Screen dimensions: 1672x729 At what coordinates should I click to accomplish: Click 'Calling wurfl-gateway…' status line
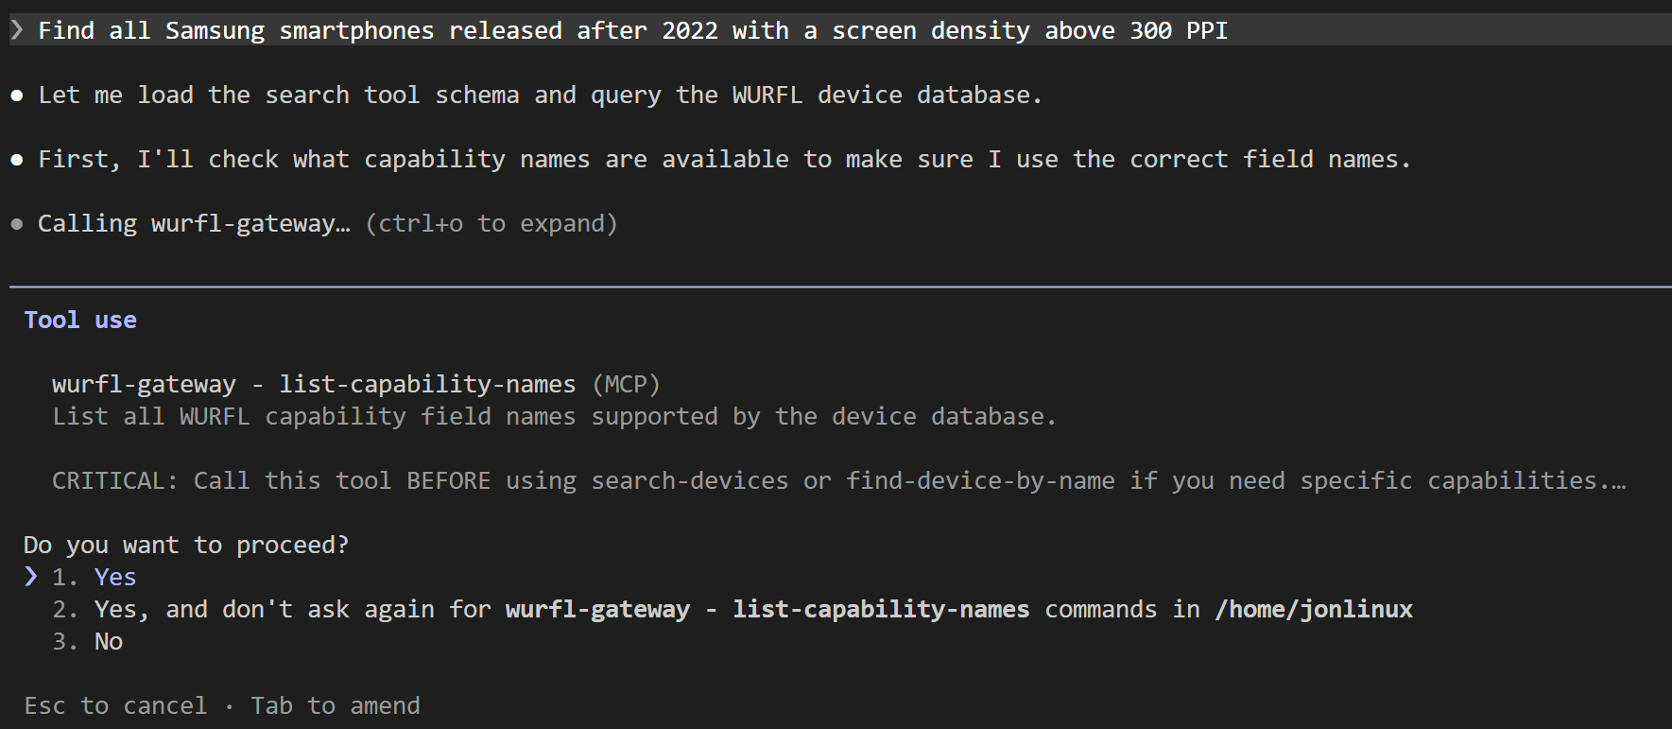coord(194,223)
